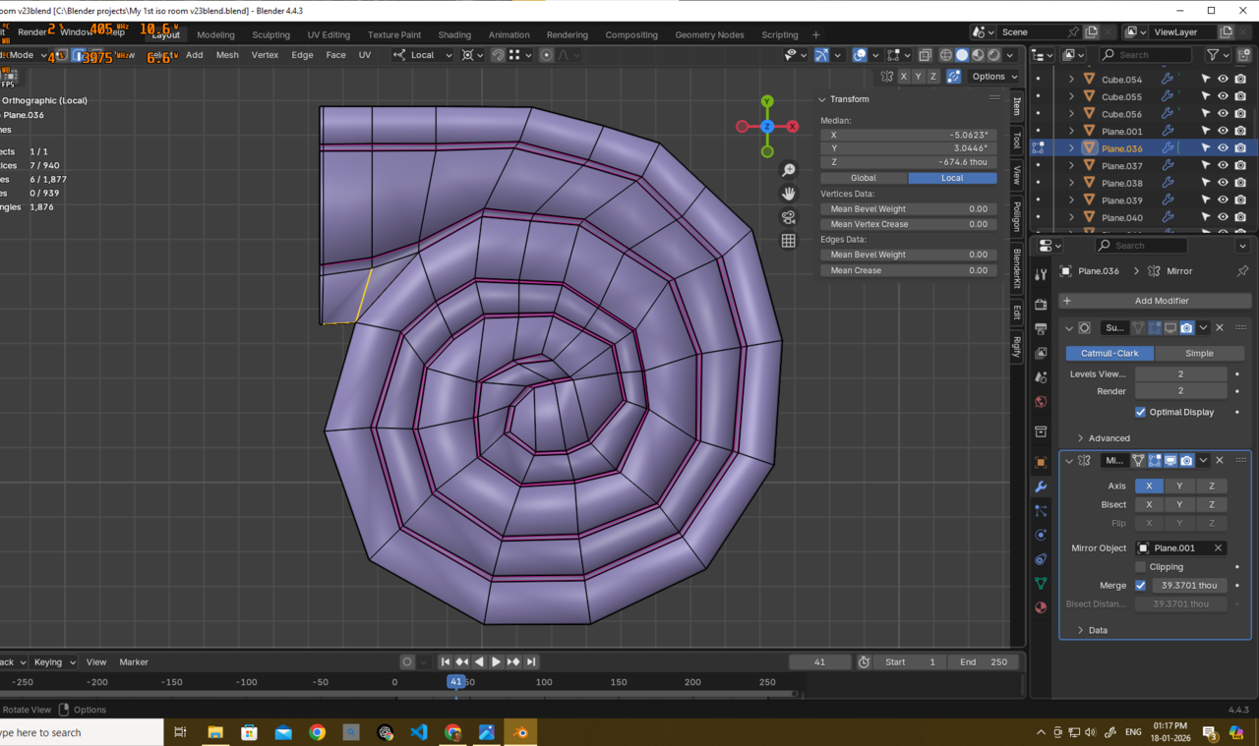1259x746 pixels.
Task: Open the Local transform orientation dropdown
Action: 423,55
